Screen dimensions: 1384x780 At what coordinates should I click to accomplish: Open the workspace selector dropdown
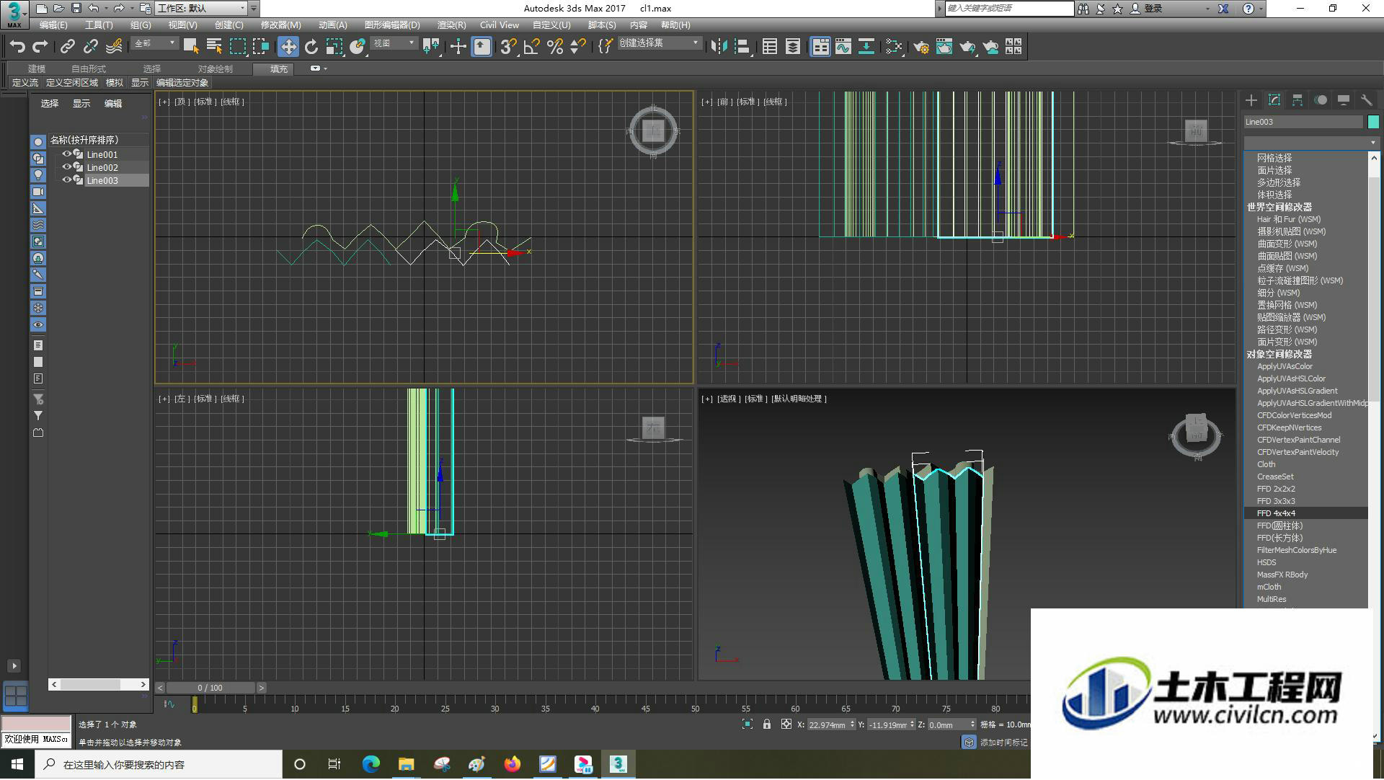pyautogui.click(x=202, y=8)
